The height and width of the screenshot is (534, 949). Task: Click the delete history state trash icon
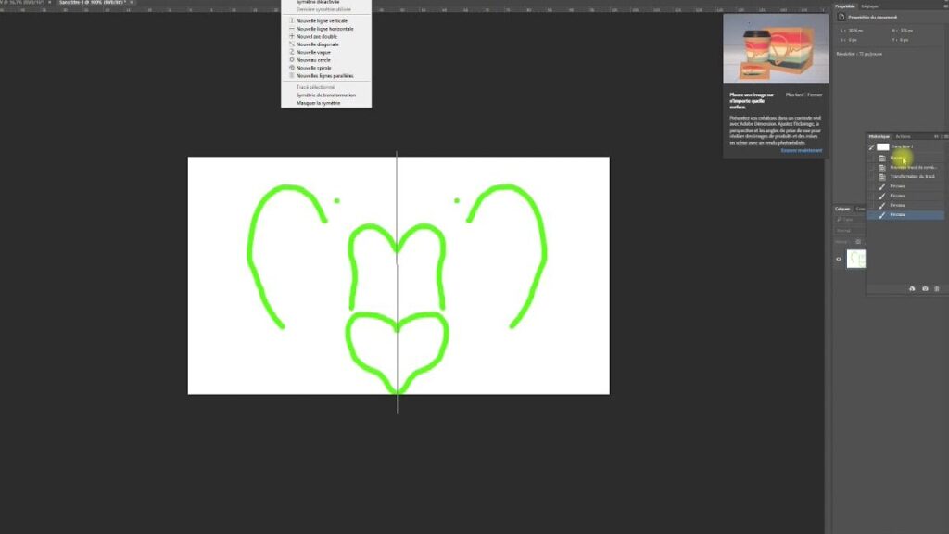[x=937, y=289]
